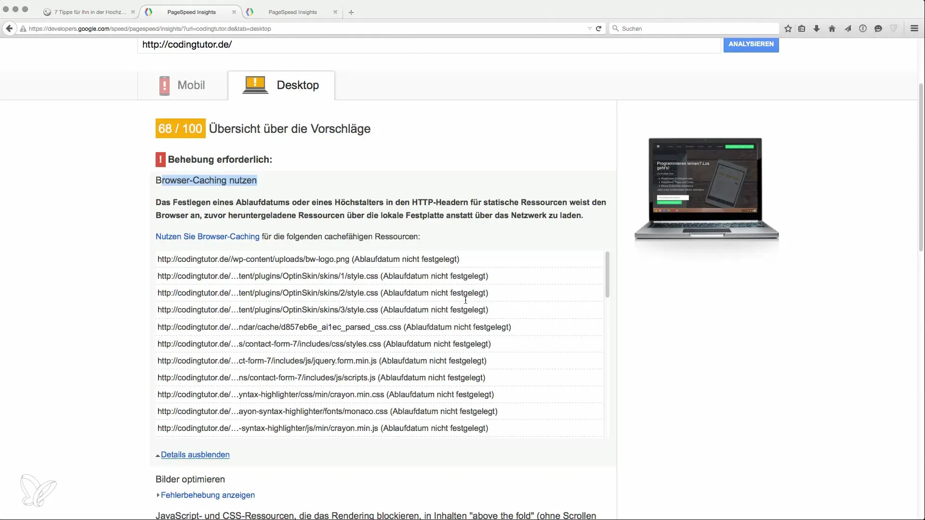Switch to the '7 Tipps für Ihn' tab

pyautogui.click(x=89, y=12)
